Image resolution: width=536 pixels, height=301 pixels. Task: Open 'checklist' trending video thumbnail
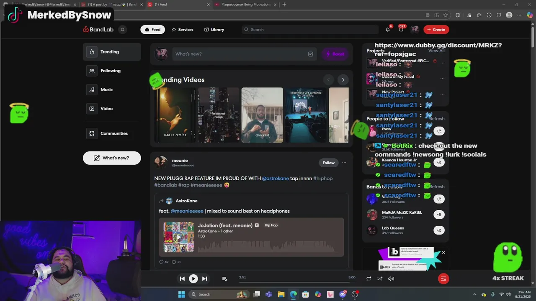(x=262, y=115)
